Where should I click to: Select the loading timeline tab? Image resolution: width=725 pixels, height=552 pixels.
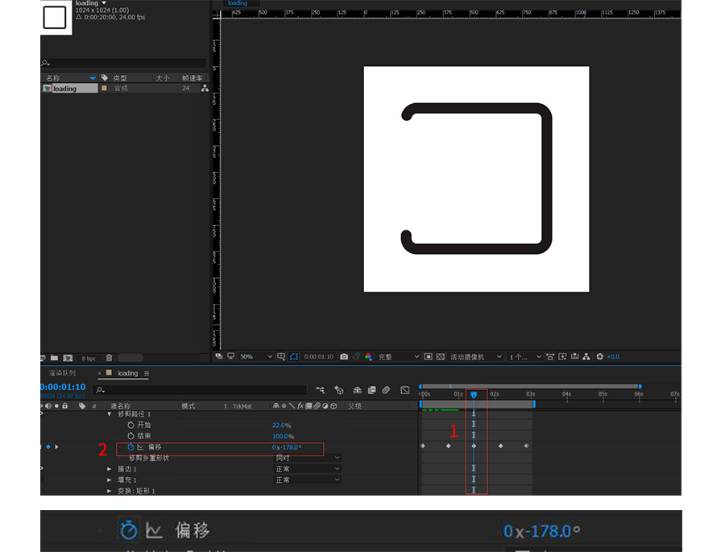[127, 373]
